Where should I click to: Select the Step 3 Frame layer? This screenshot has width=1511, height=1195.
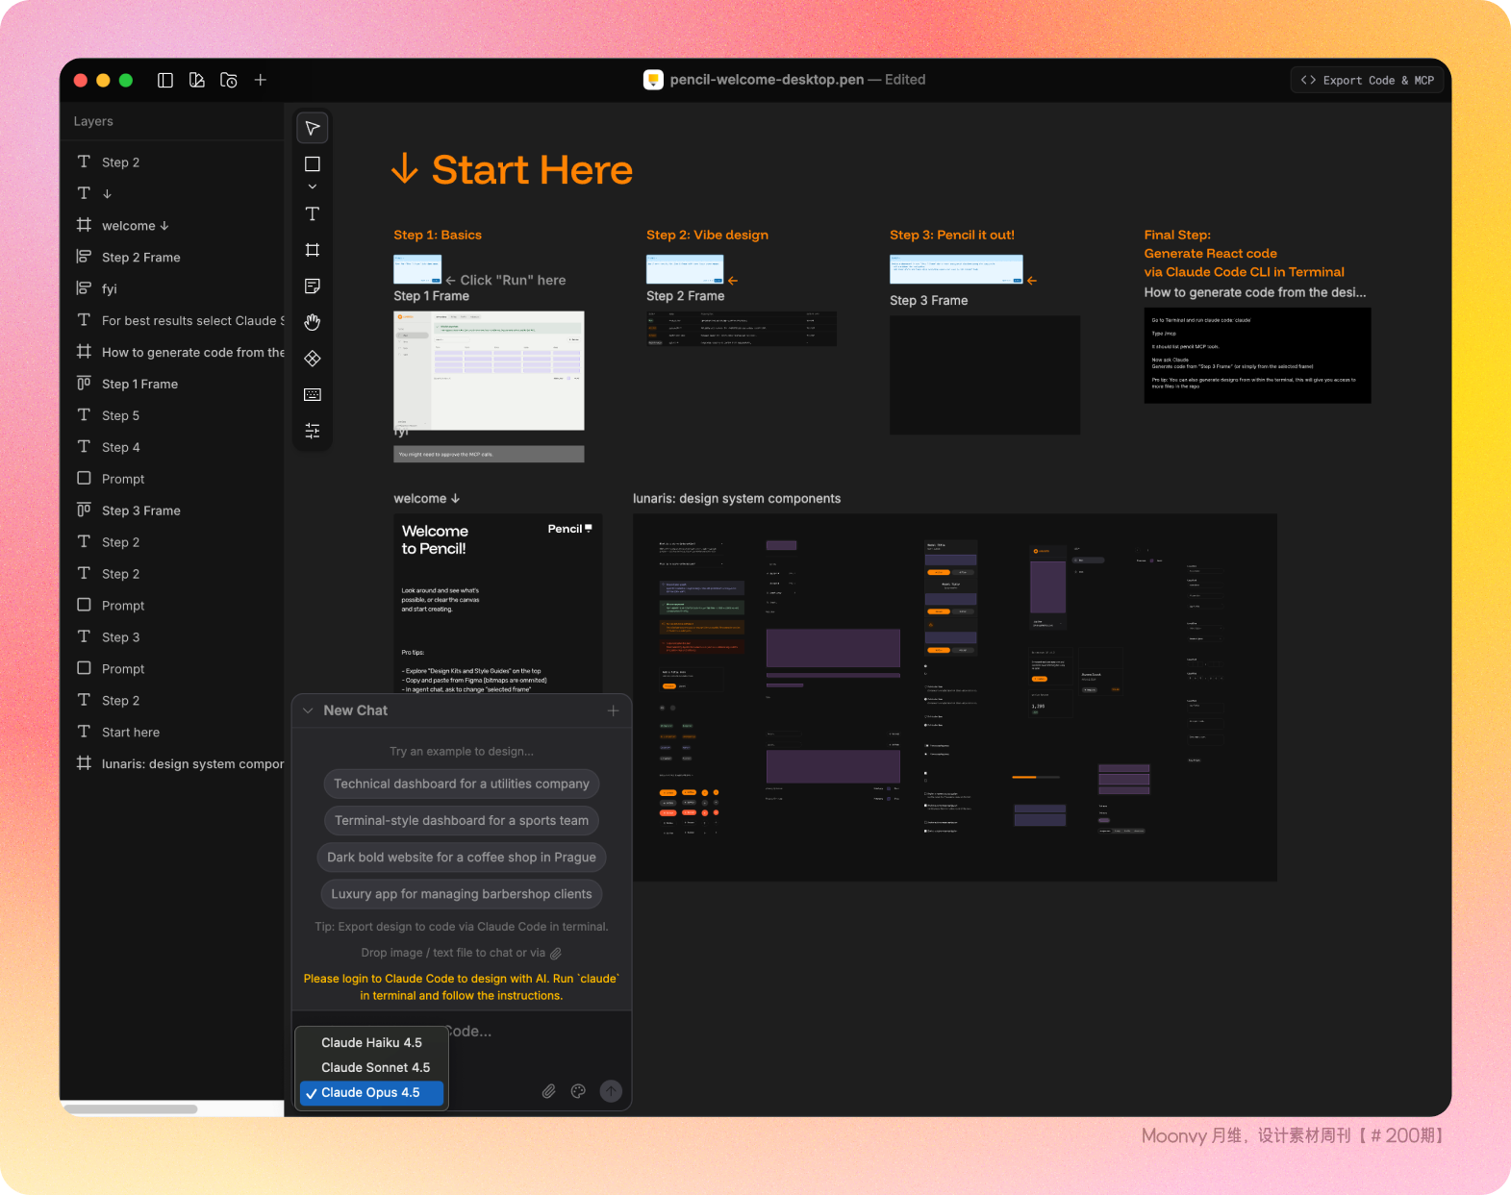140,510
